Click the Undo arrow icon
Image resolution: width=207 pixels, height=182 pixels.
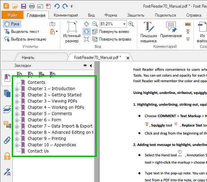pos(57,6)
